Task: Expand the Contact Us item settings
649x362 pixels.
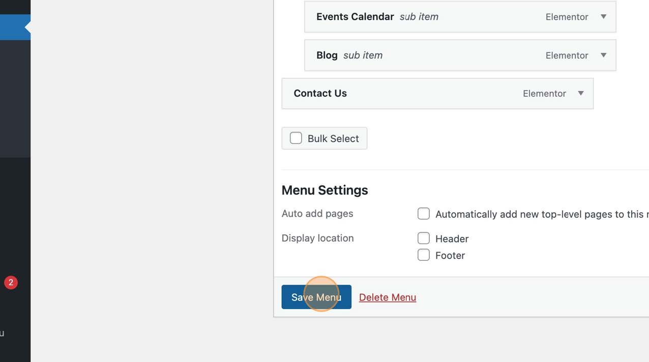Action: [x=580, y=94]
